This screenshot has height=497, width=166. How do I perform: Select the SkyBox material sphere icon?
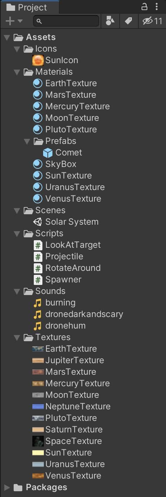coord(38,164)
